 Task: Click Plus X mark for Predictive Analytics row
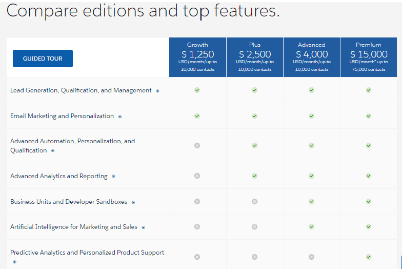(254, 257)
